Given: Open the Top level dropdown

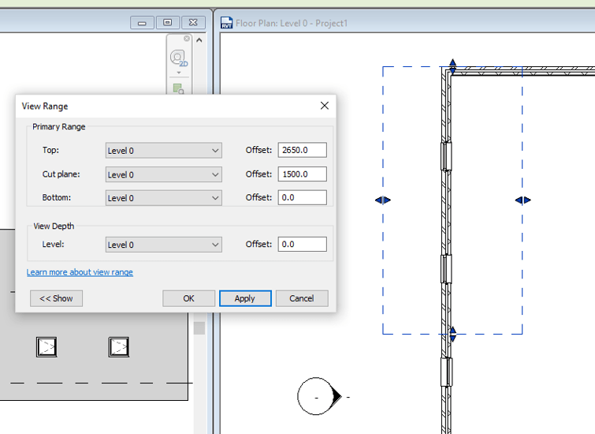Looking at the screenshot, I should pos(164,151).
